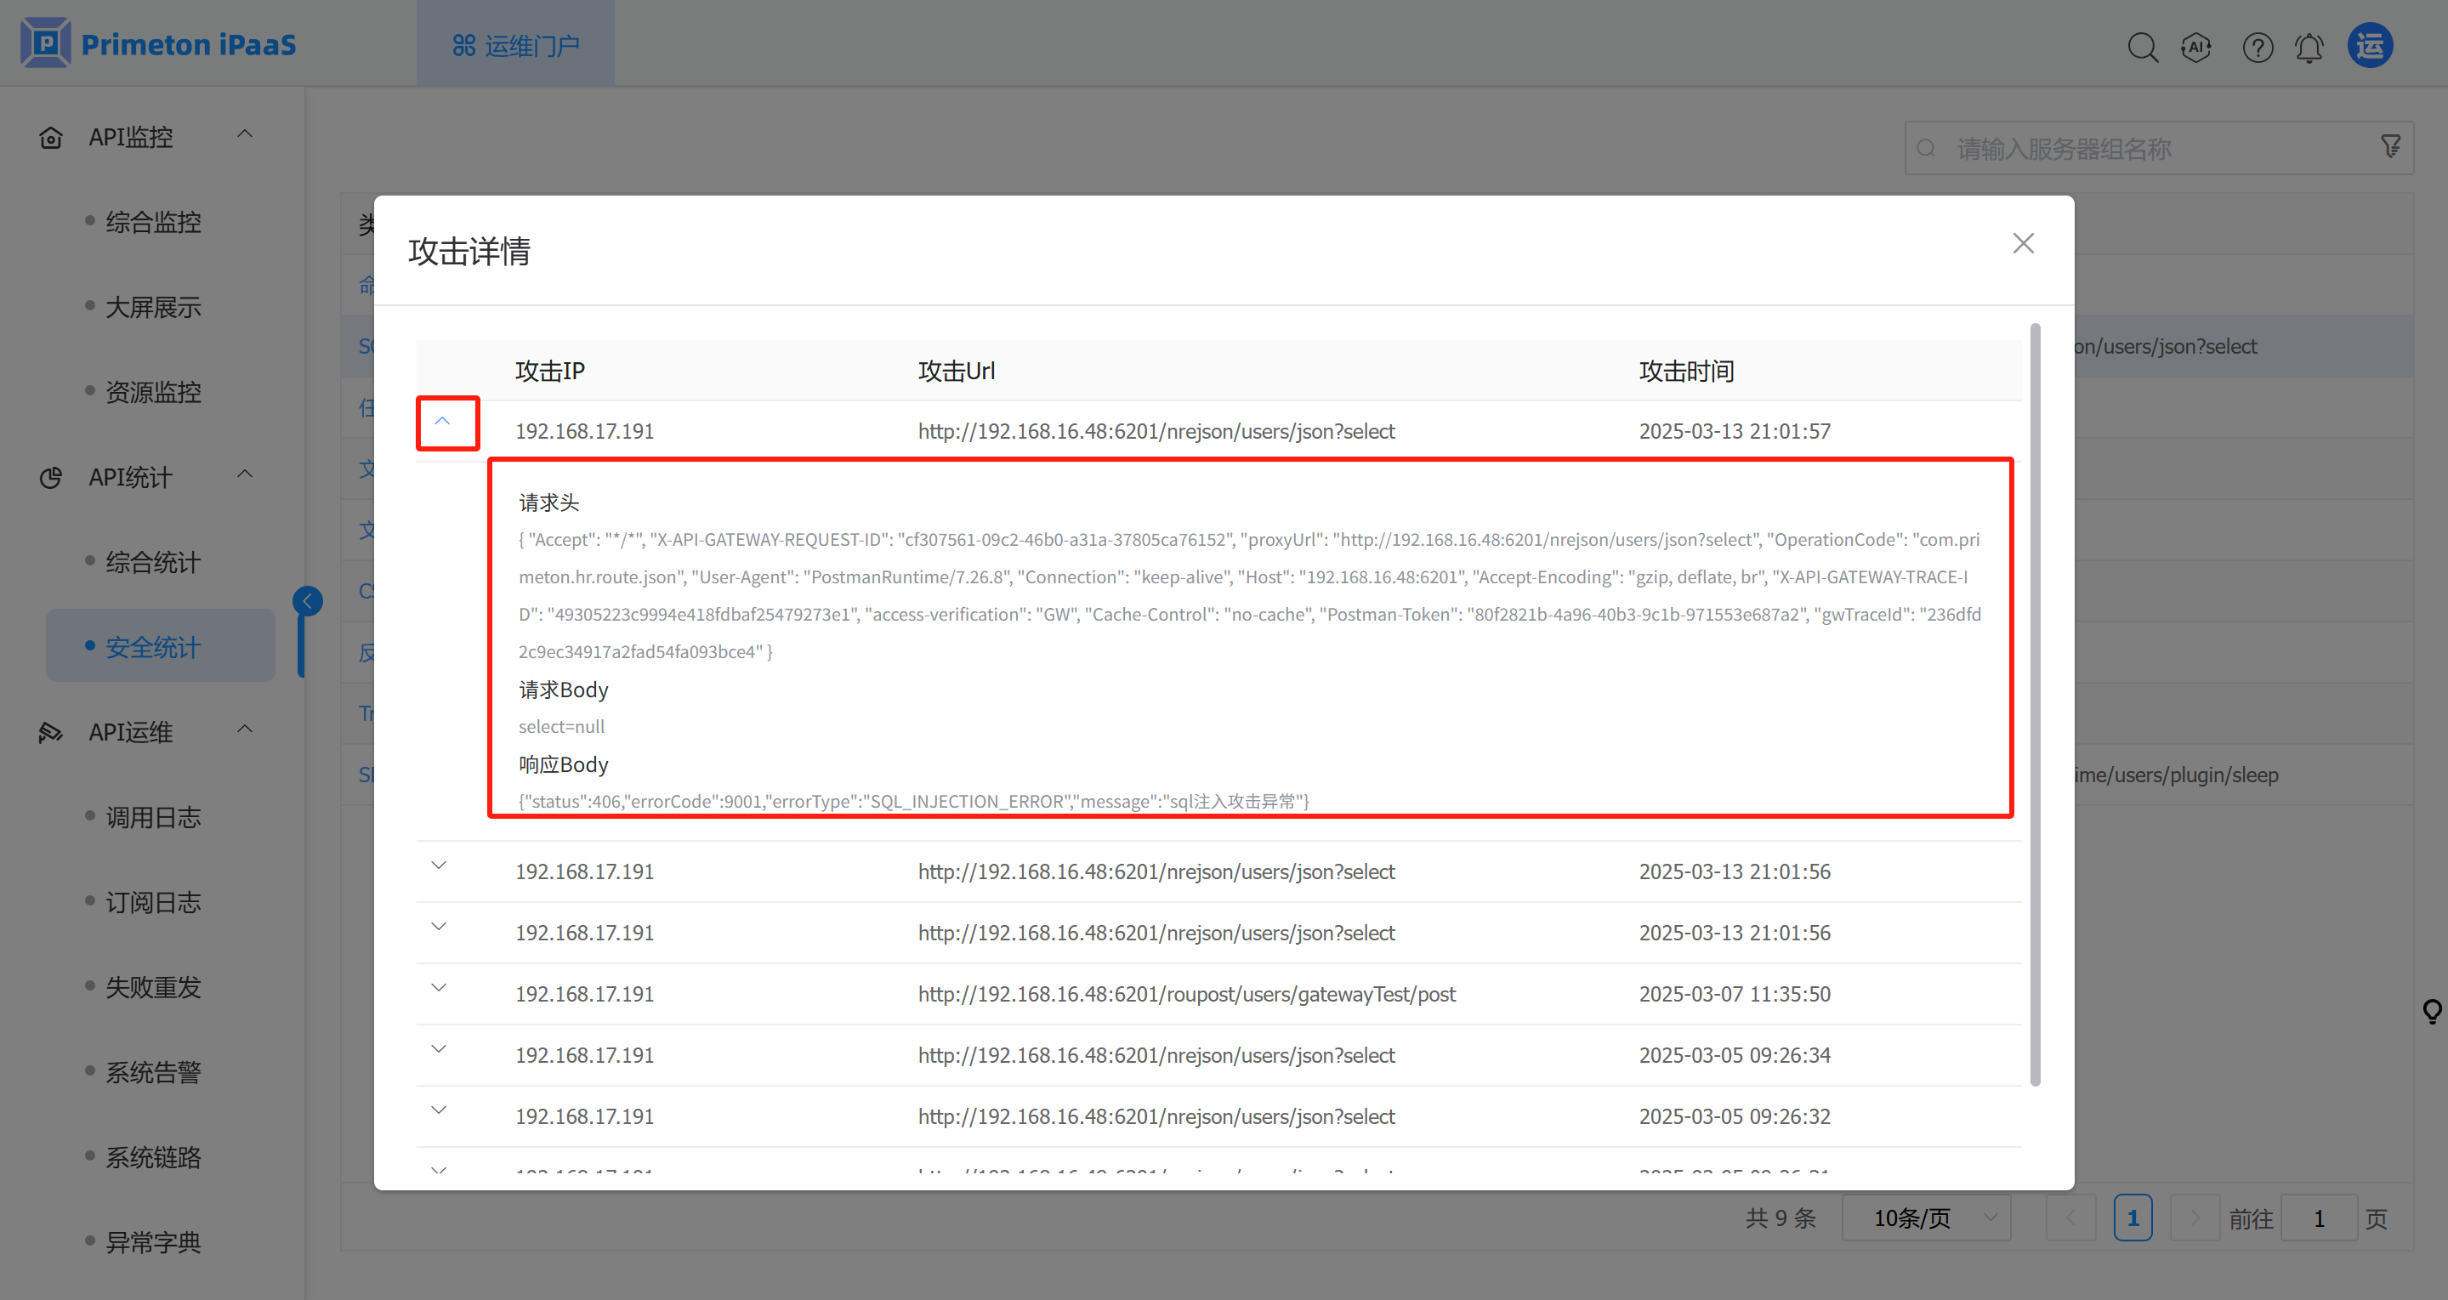Click the sidebar collapse arrow button

[307, 600]
